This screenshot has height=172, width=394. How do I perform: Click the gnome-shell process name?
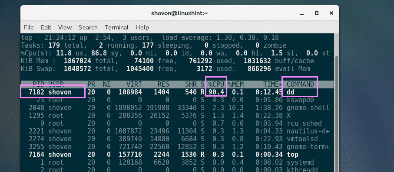click(x=308, y=108)
